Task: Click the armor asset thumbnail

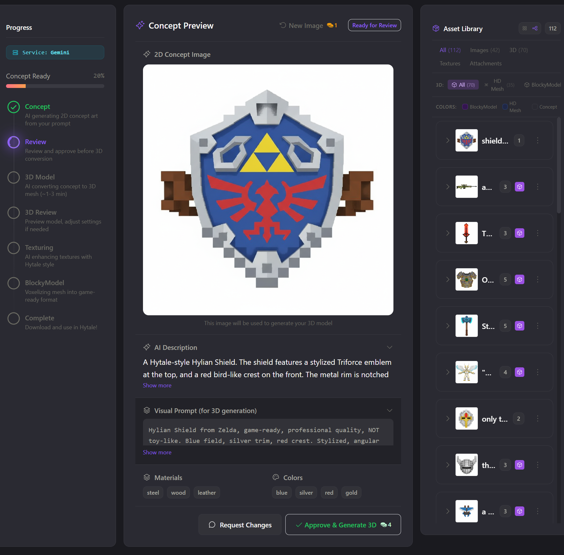Action: (466, 279)
